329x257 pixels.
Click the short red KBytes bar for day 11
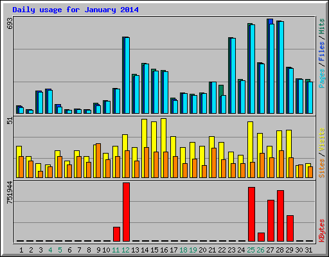(x=116, y=235)
